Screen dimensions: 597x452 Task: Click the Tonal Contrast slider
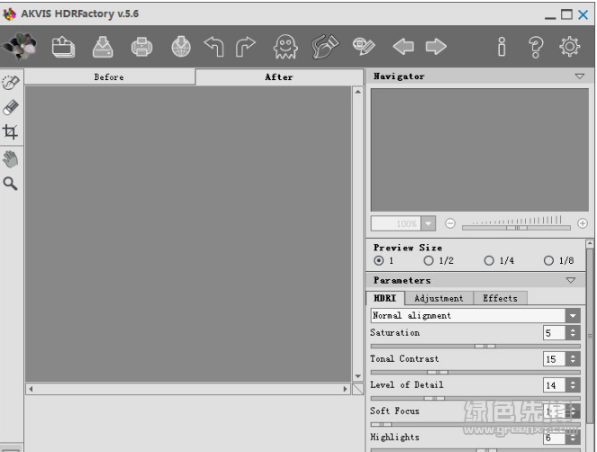[475, 372]
